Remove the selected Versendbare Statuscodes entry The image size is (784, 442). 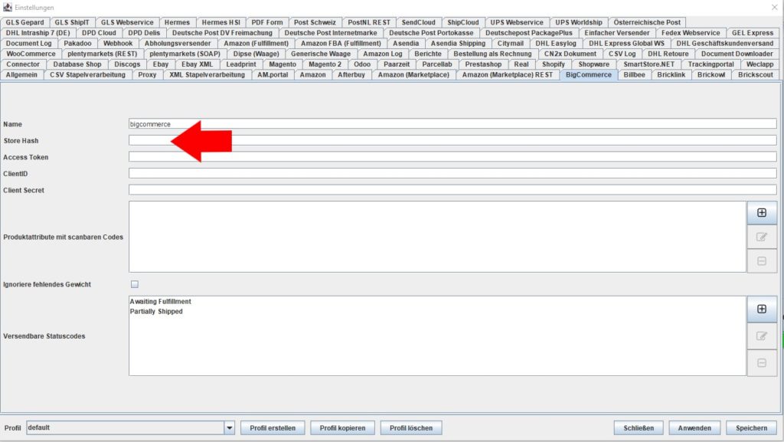(x=762, y=363)
